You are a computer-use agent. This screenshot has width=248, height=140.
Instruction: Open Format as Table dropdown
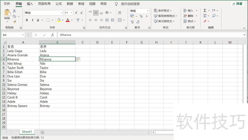pyautogui.click(x=166, y=16)
